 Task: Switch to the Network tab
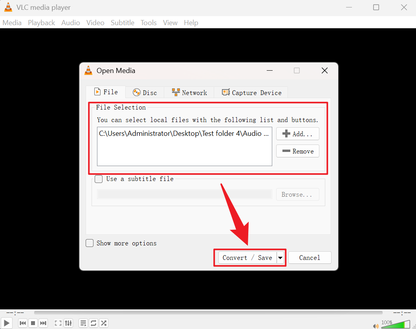(189, 93)
